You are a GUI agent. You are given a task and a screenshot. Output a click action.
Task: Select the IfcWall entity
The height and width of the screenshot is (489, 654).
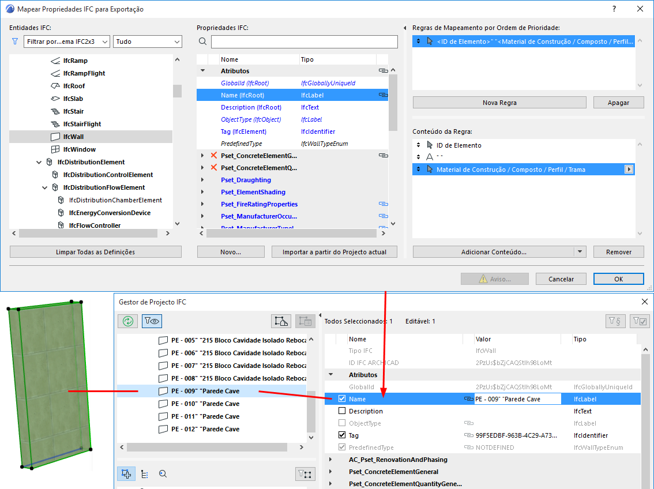coord(91,137)
